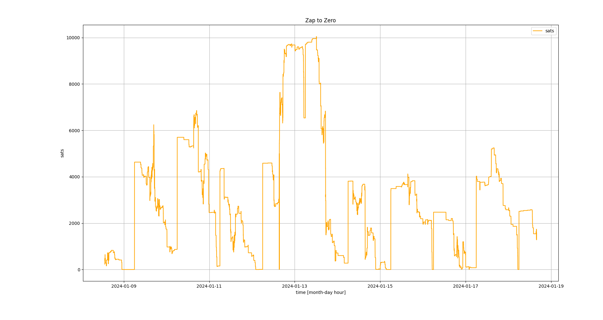Click the vertical 'sats' y-axis label

[62, 153]
